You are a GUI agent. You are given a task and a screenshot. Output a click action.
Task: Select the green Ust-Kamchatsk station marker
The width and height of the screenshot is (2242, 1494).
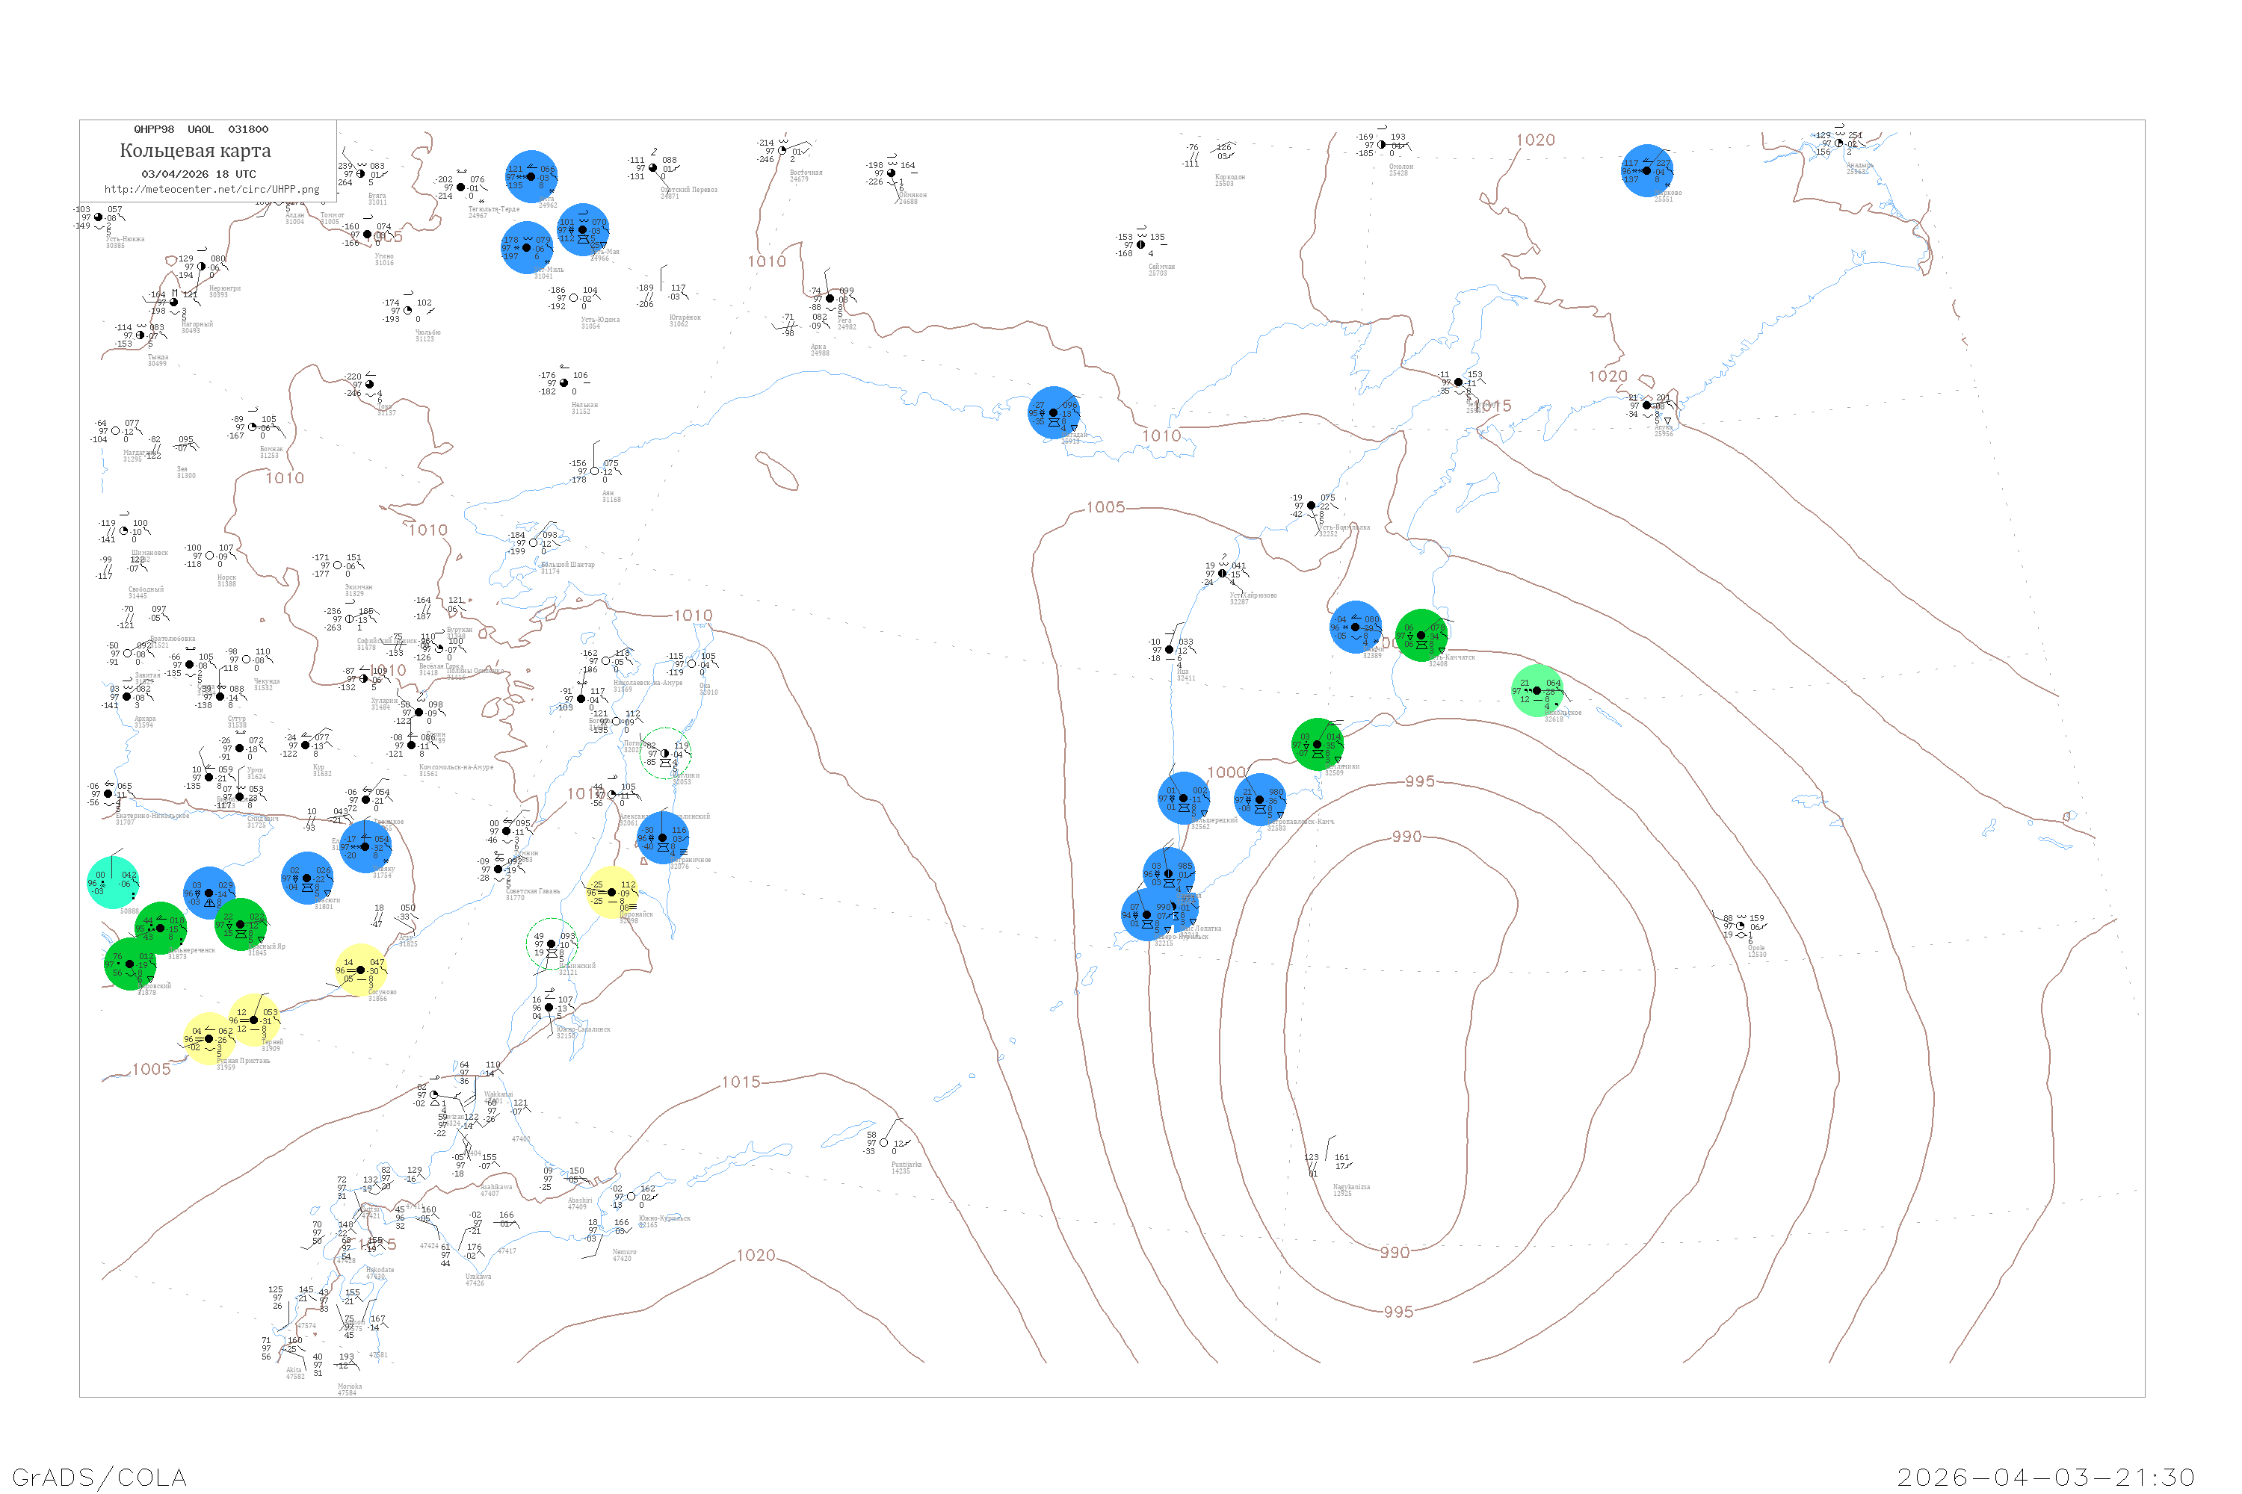1421,636
